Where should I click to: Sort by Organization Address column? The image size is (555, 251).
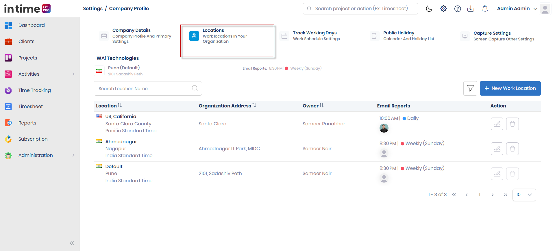(254, 105)
